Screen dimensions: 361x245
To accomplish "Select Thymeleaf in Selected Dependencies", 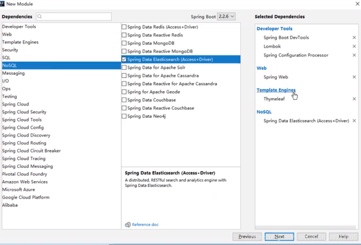I will (x=274, y=99).
